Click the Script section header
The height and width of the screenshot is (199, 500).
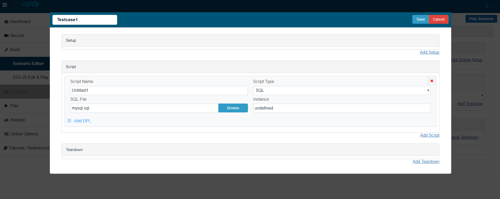(251, 67)
